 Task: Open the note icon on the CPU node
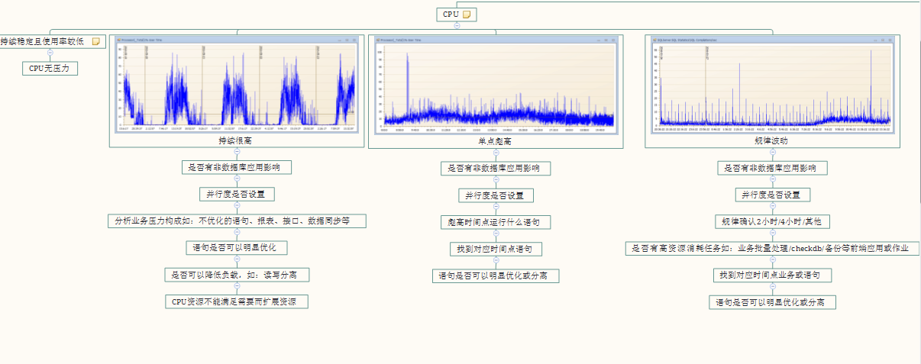[467, 14]
